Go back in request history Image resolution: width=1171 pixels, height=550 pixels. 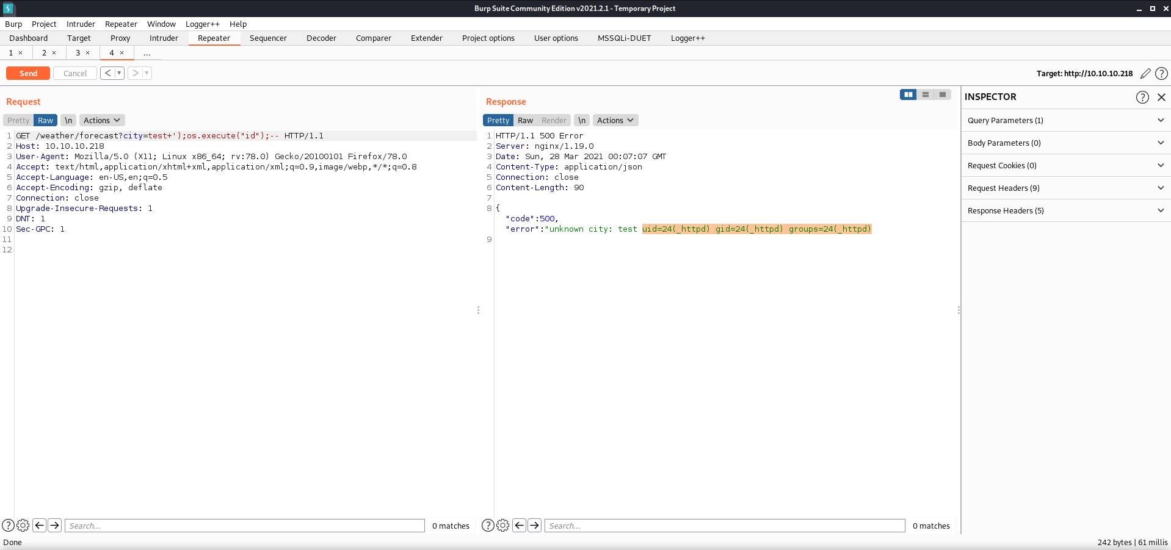(x=107, y=73)
